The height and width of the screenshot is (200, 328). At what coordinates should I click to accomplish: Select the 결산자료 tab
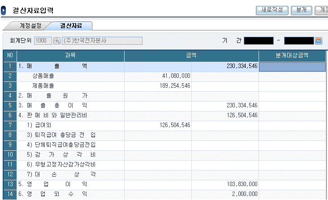tap(71, 26)
